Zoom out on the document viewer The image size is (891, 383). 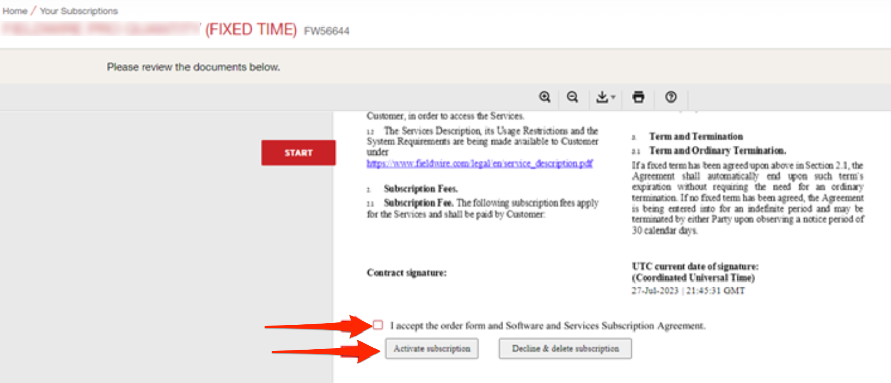point(572,97)
